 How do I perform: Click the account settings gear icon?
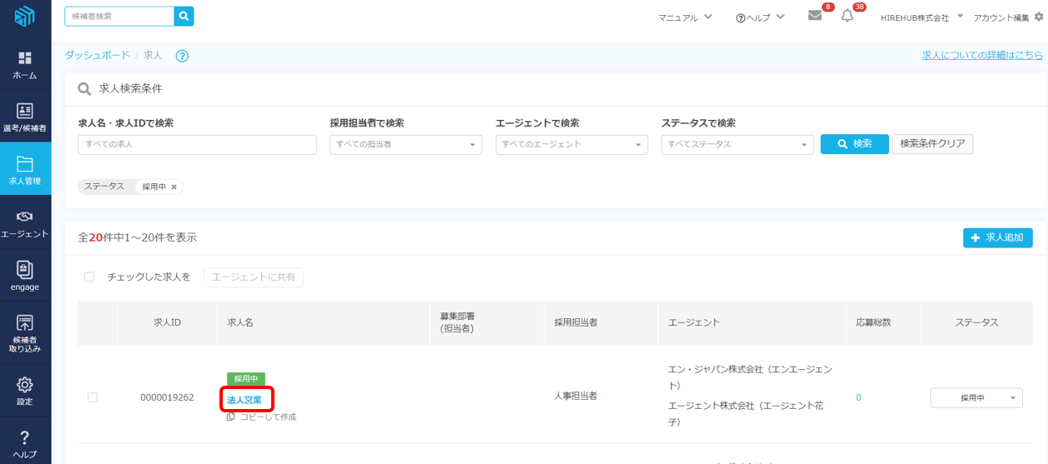click(1039, 17)
